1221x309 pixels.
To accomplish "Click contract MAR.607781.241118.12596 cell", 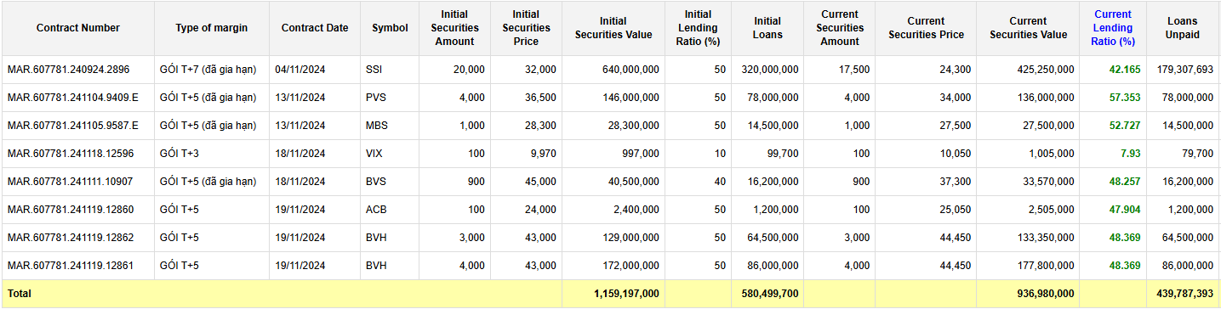I will click(78, 154).
